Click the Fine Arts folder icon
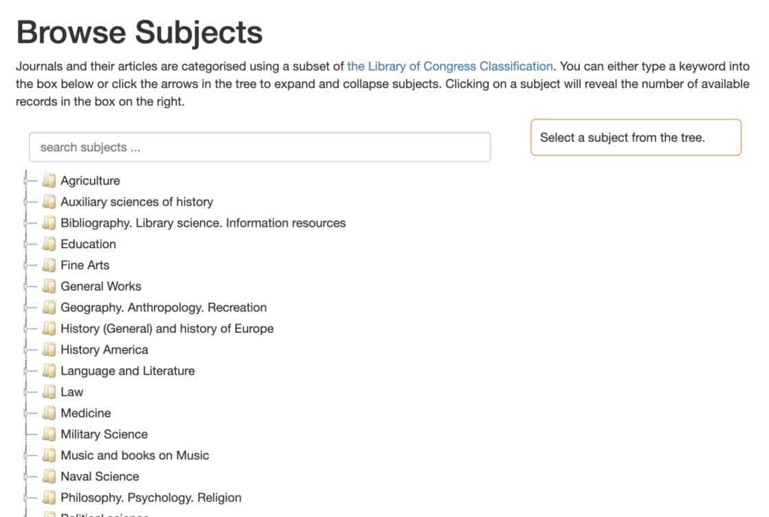Viewport: 769px width, 517px height. tap(49, 265)
